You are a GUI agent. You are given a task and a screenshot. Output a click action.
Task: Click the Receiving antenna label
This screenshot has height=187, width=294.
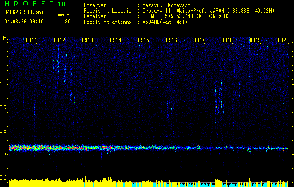(x=108, y=22)
